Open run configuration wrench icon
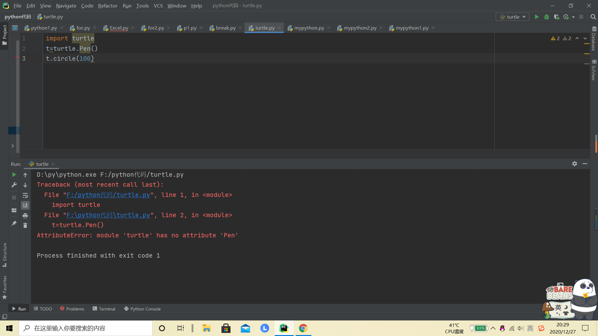 point(14,185)
